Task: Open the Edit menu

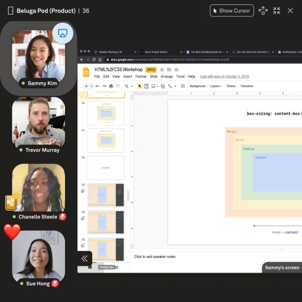Action: [106, 77]
